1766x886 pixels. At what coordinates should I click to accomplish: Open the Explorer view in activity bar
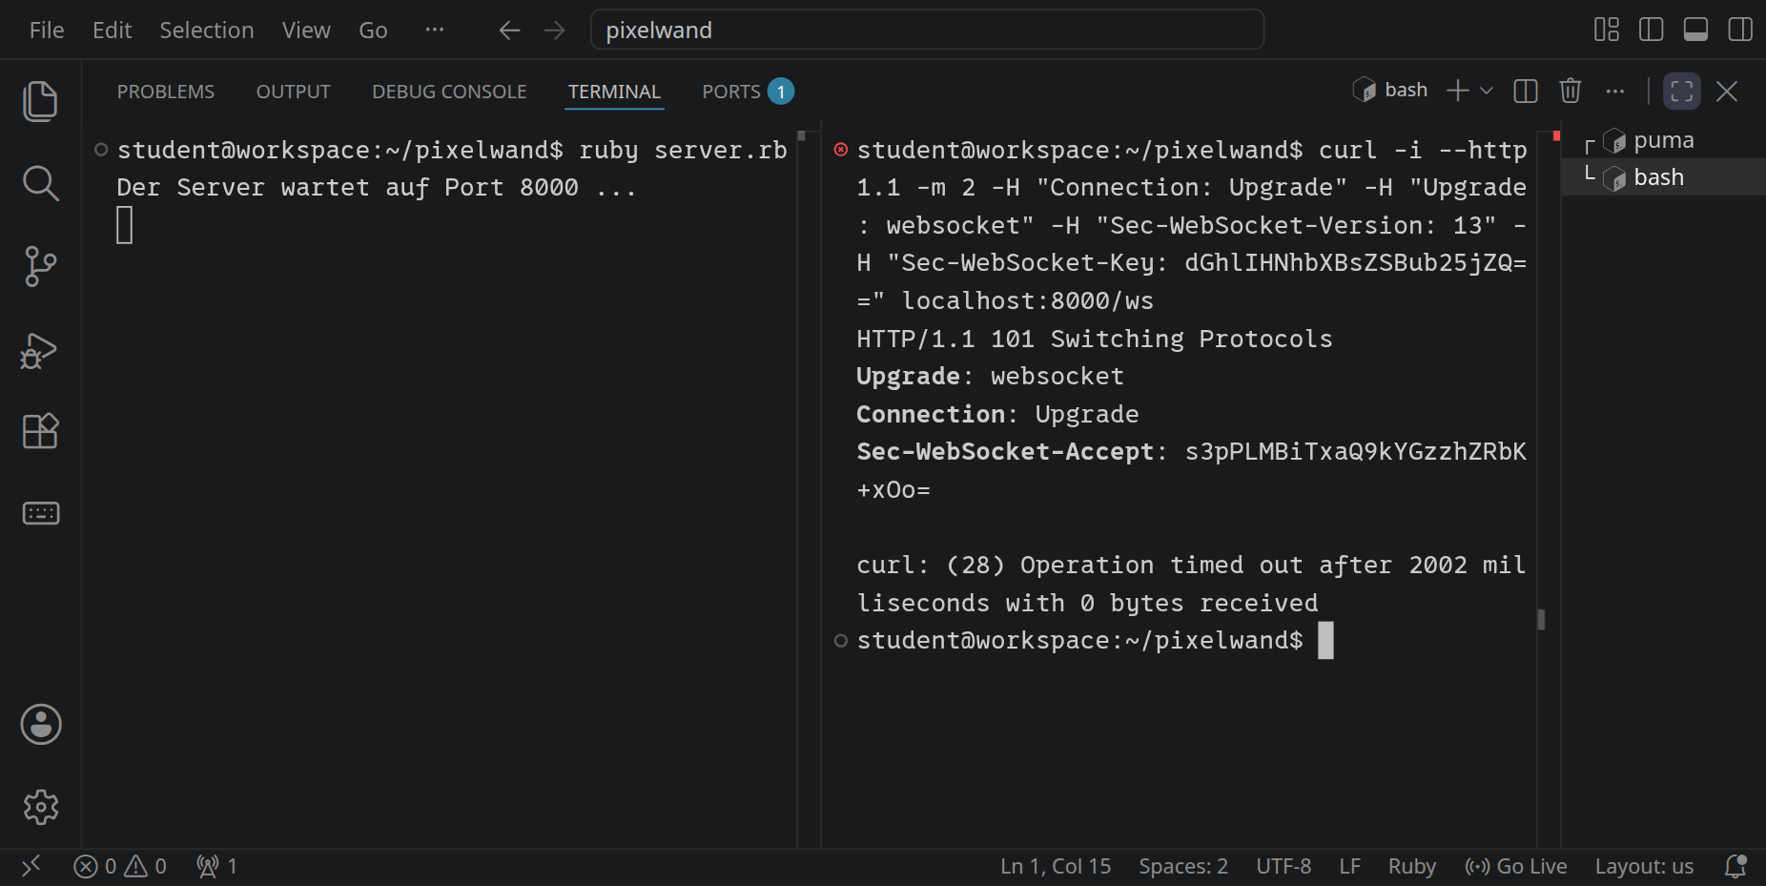click(40, 101)
